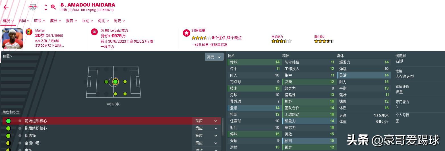Click the Mali flag icon
Screen dimensions: 445x151
click(x=29, y=32)
